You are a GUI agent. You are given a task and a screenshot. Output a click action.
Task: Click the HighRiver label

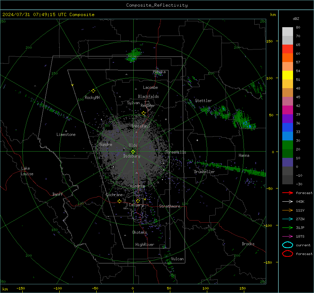[x=145, y=245]
